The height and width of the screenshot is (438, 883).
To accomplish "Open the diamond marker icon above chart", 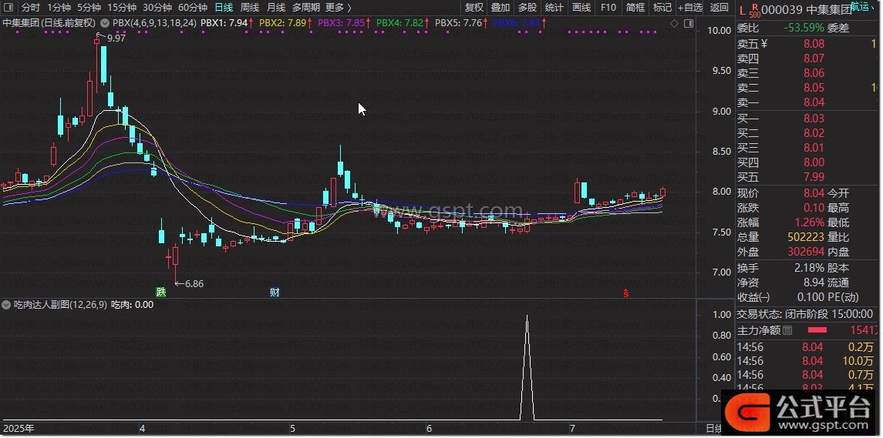I will pyautogui.click(x=674, y=24).
